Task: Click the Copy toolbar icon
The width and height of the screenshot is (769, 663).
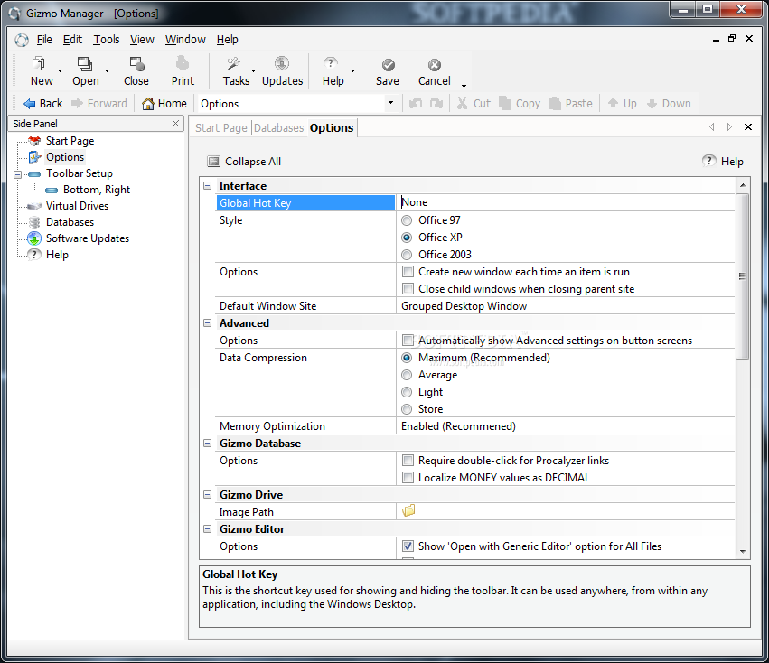Action: tap(504, 103)
